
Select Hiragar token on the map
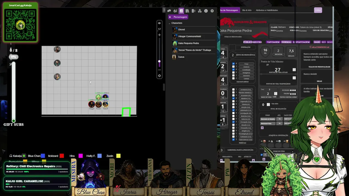click(x=92, y=104)
